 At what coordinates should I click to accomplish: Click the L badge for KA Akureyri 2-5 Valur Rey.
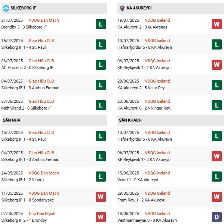217,85
